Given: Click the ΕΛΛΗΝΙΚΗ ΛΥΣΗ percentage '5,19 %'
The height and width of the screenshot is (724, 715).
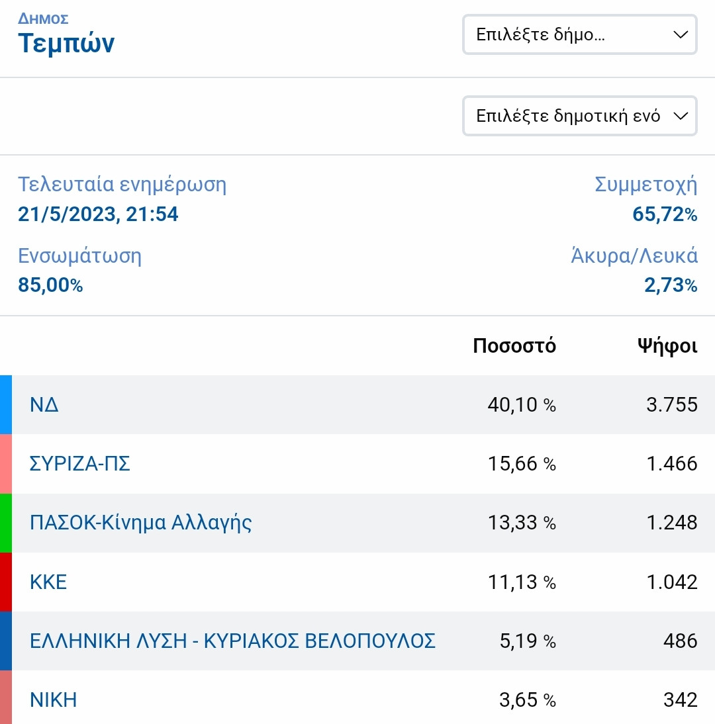Looking at the screenshot, I should point(528,641).
